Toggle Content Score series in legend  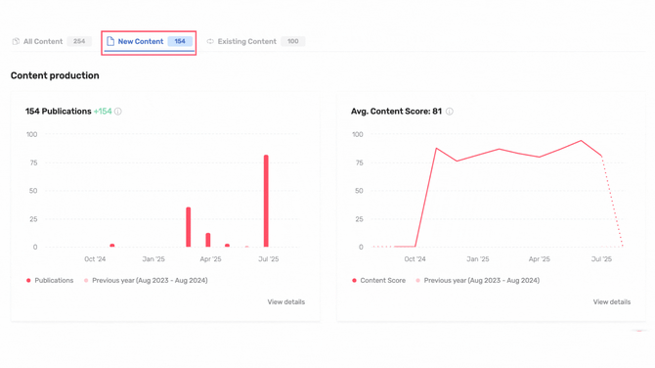[x=379, y=281]
